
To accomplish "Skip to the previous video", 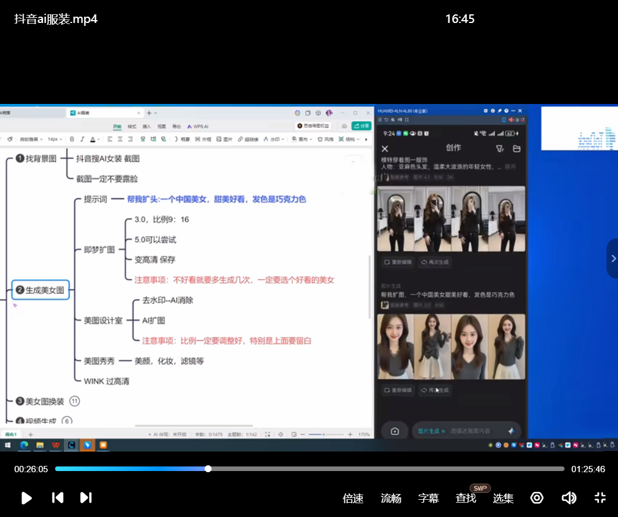I will [57, 498].
